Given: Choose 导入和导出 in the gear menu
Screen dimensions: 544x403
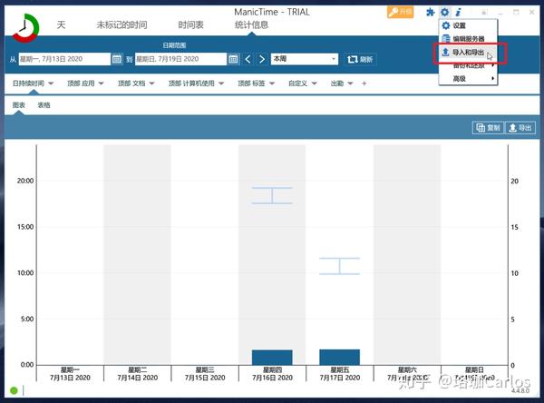Looking at the screenshot, I should pyautogui.click(x=468, y=53).
